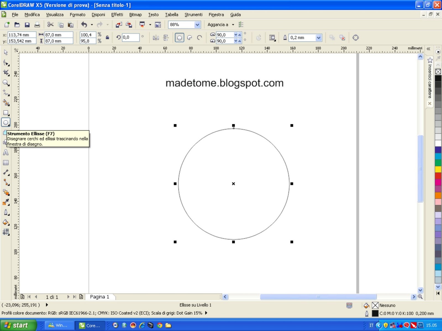The height and width of the screenshot is (331, 442).
Task: Open the Visualizza menu
Action: coord(55,15)
